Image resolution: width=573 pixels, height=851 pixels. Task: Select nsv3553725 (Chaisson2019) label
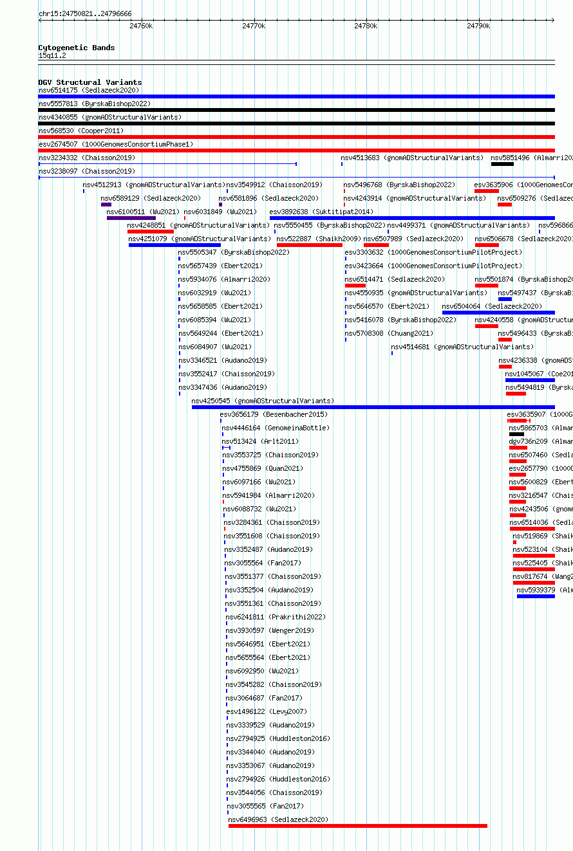[270, 455]
